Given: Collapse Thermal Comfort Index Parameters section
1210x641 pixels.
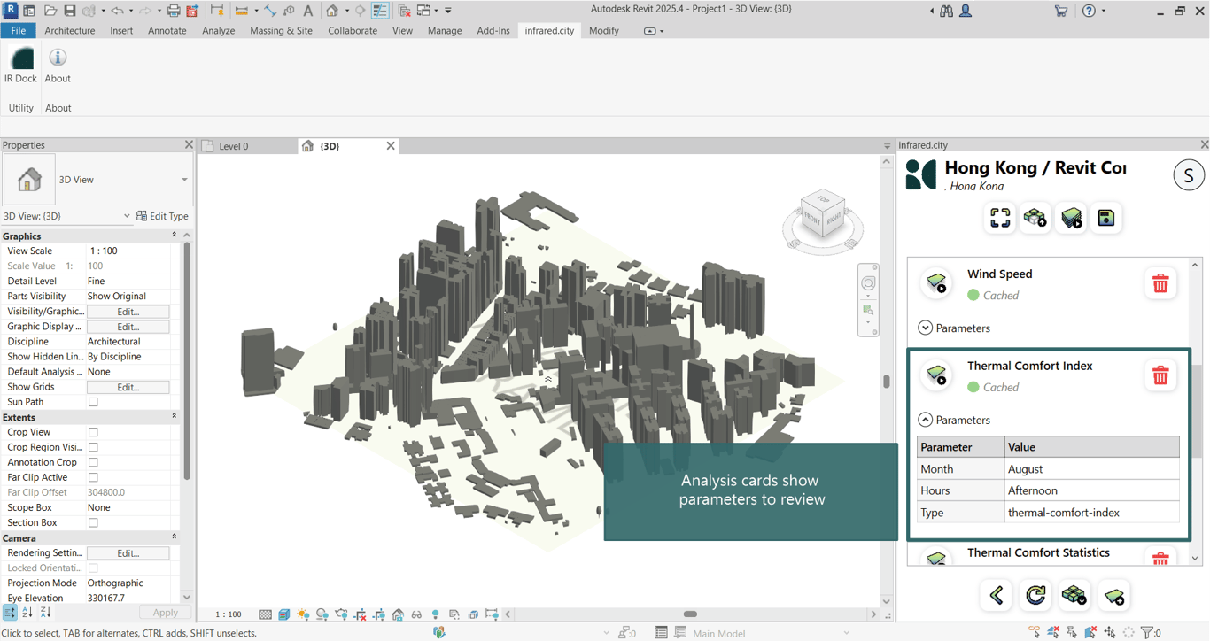Looking at the screenshot, I should point(926,421).
